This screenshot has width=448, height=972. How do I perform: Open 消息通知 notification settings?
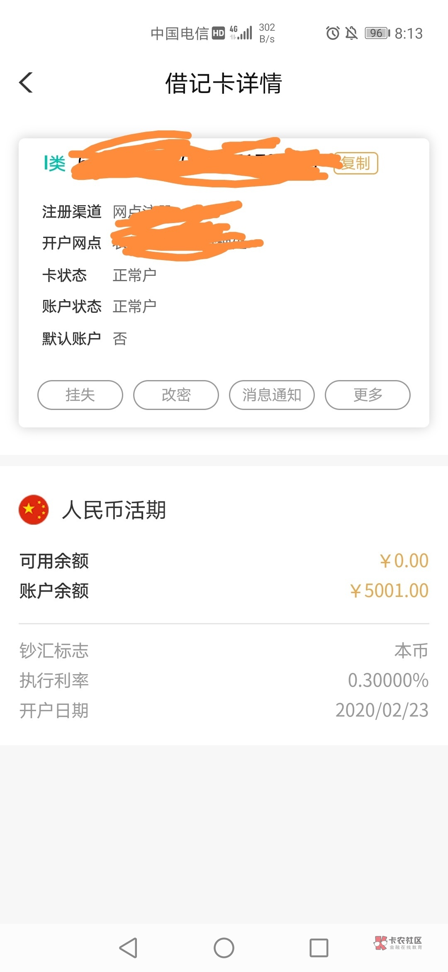[272, 395]
